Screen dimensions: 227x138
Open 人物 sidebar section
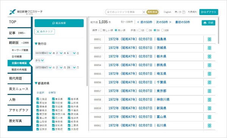pyautogui.click(x=19, y=100)
